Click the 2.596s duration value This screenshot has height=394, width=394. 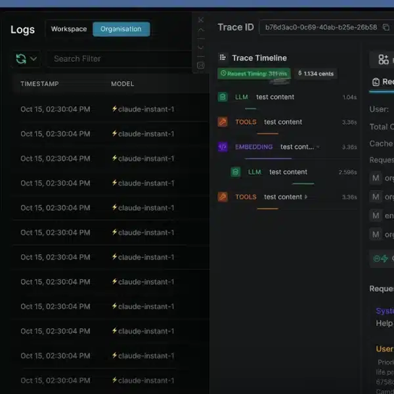[348, 172]
